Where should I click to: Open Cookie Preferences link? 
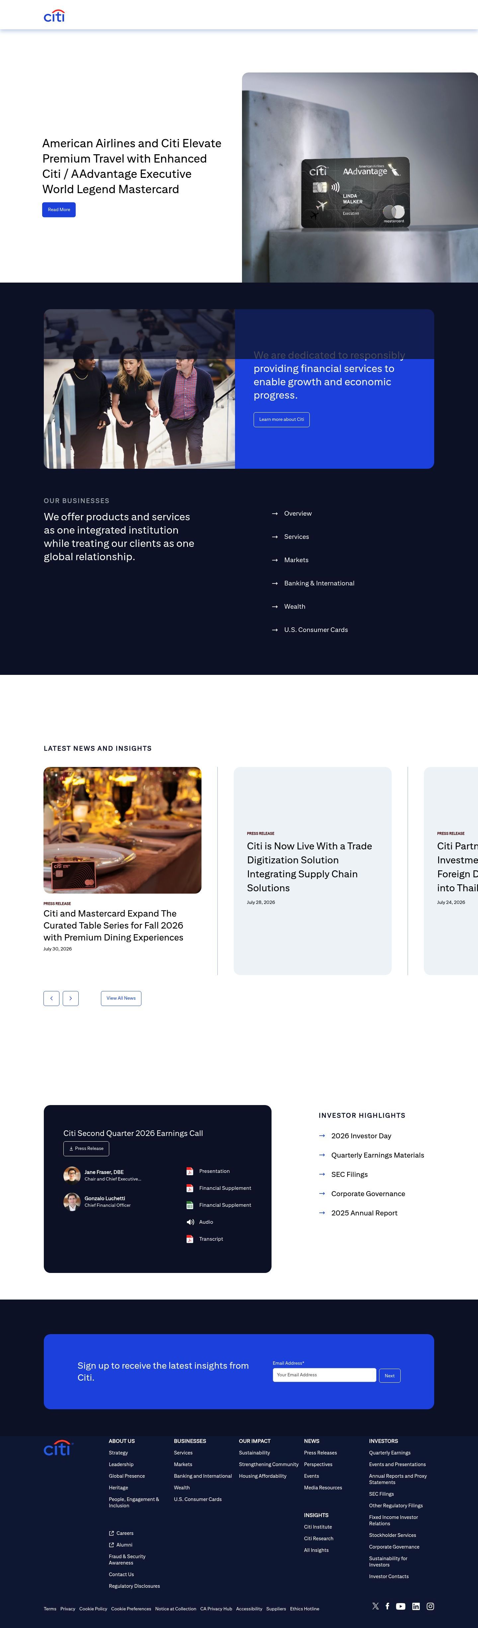131,1608
